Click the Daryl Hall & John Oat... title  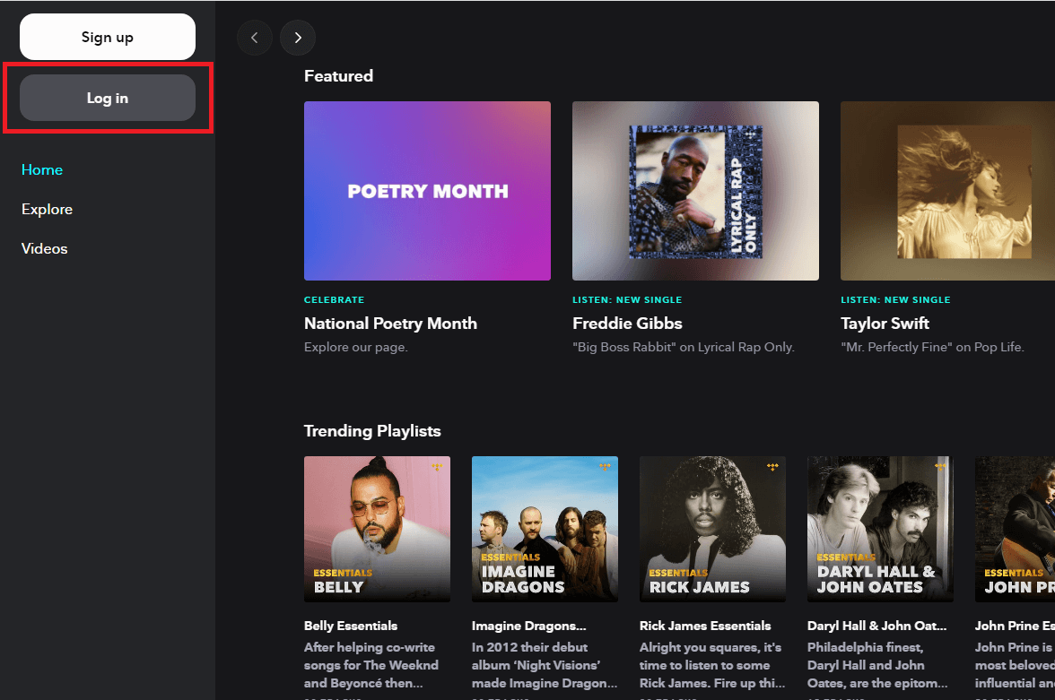tap(876, 626)
